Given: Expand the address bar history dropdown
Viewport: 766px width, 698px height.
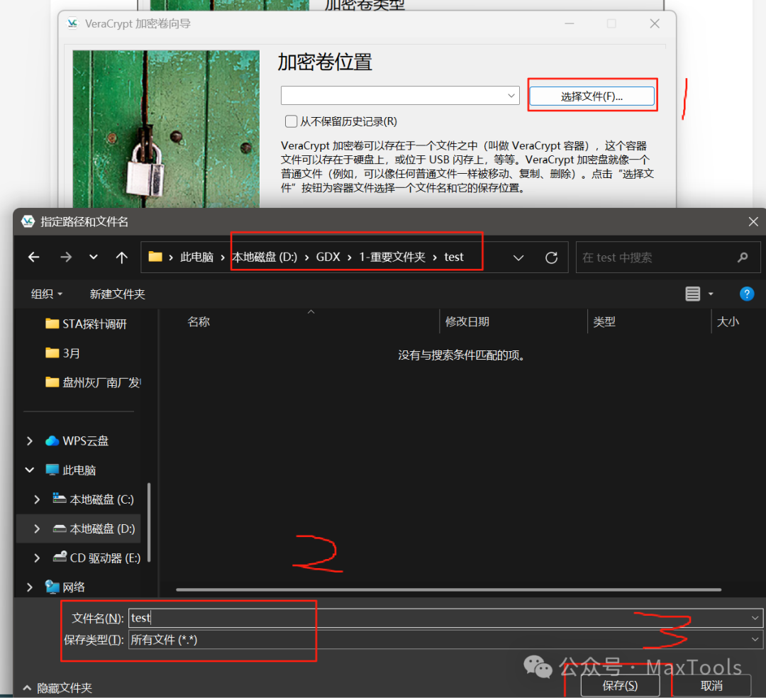Looking at the screenshot, I should [x=518, y=257].
